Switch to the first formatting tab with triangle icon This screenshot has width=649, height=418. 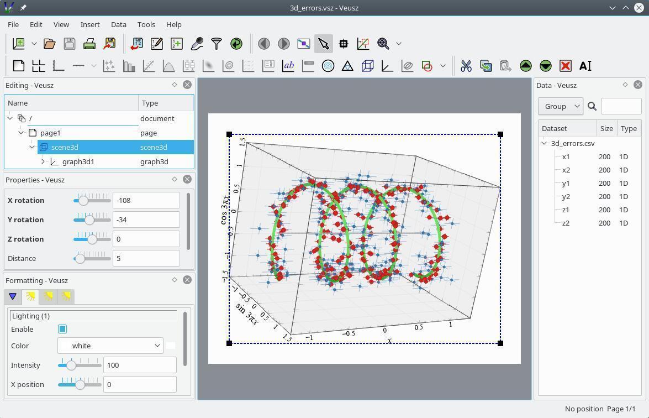tap(13, 296)
